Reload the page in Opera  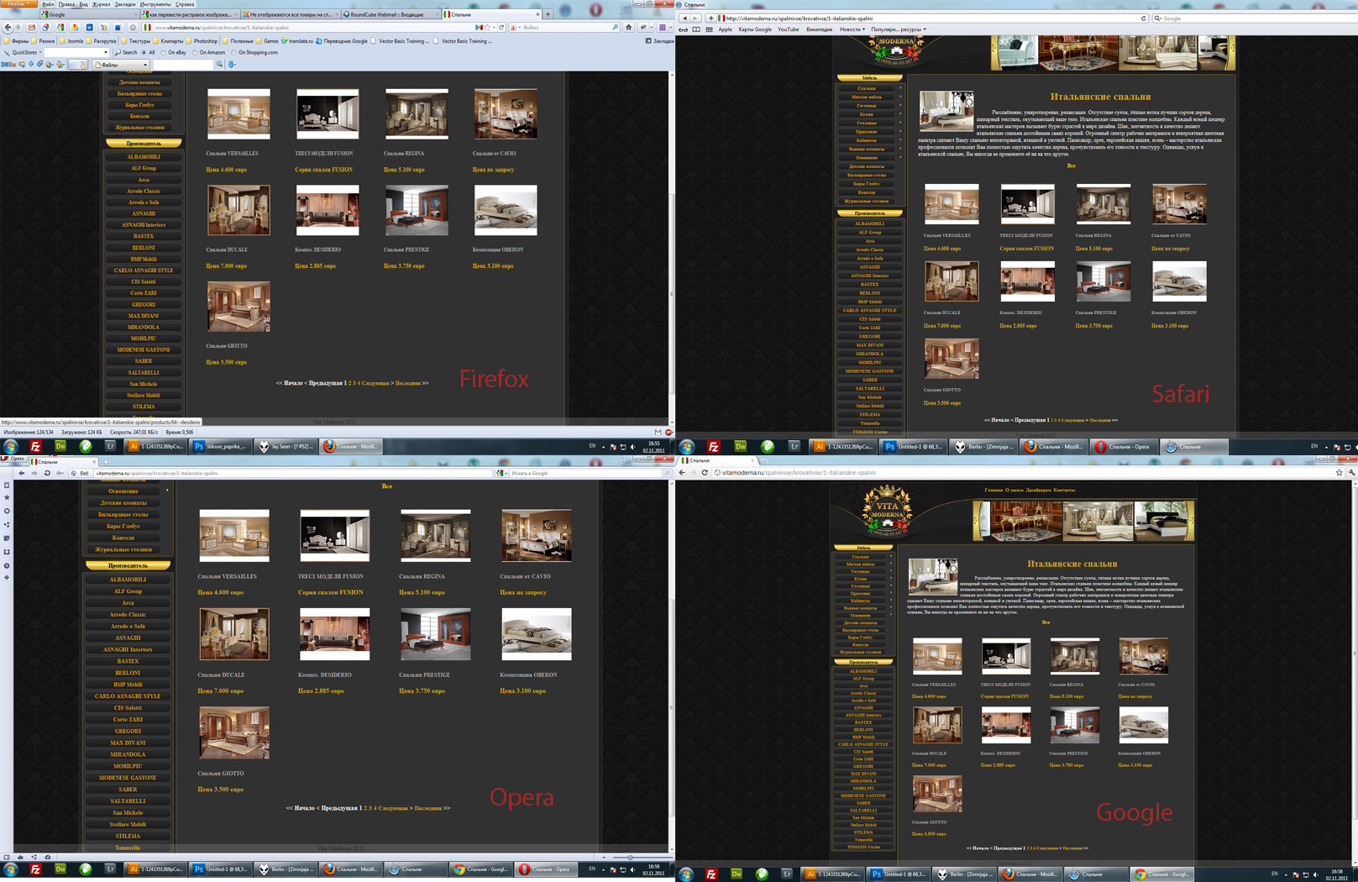pos(47,473)
